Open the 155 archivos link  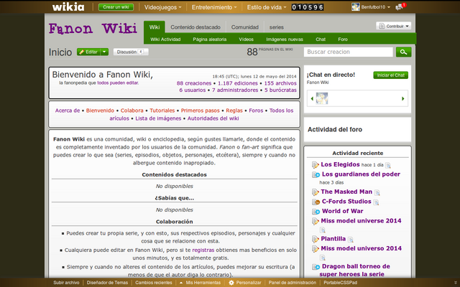280,83
